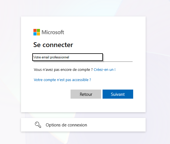Click the gap between the two white cards
This screenshot has width=170, height=144.
pyautogui.click(x=83, y=115)
